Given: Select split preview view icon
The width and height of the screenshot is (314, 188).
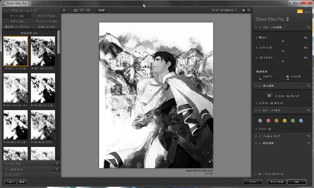Looking at the screenshot, I should pyautogui.click(x=82, y=10).
